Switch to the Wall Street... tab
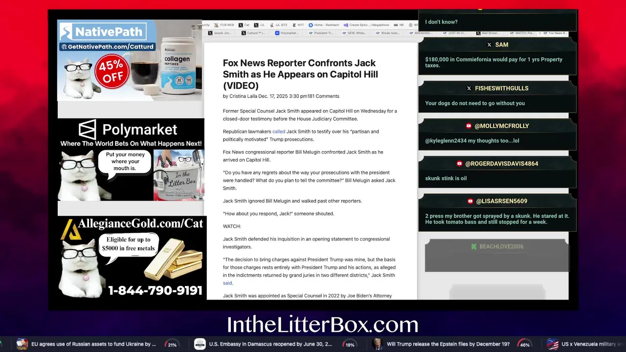The height and width of the screenshot is (352, 626). pos(487,33)
